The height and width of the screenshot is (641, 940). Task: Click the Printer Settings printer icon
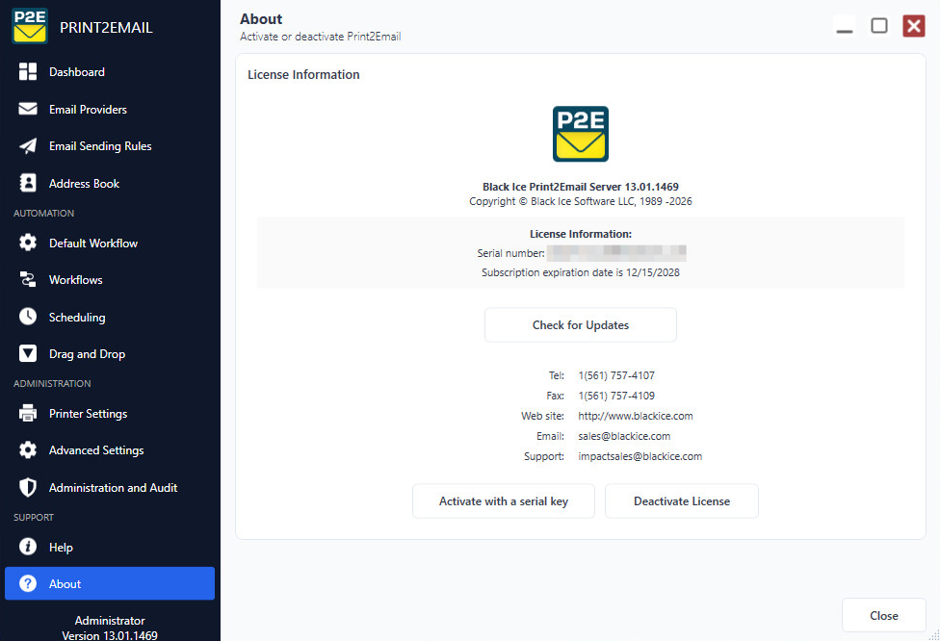click(28, 413)
